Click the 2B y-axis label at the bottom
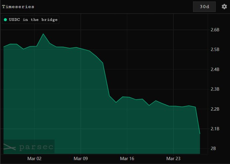This screenshot has width=230, height=164. 213,148
